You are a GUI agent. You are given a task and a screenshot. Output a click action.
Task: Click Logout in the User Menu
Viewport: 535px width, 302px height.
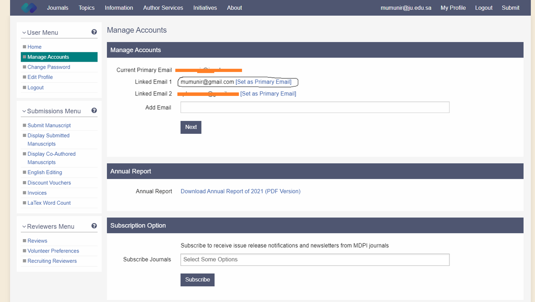tap(36, 87)
